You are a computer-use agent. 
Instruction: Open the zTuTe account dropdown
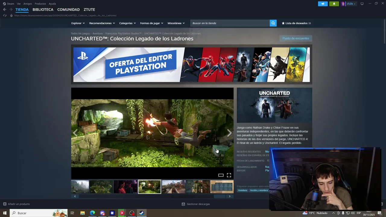coord(351,4)
